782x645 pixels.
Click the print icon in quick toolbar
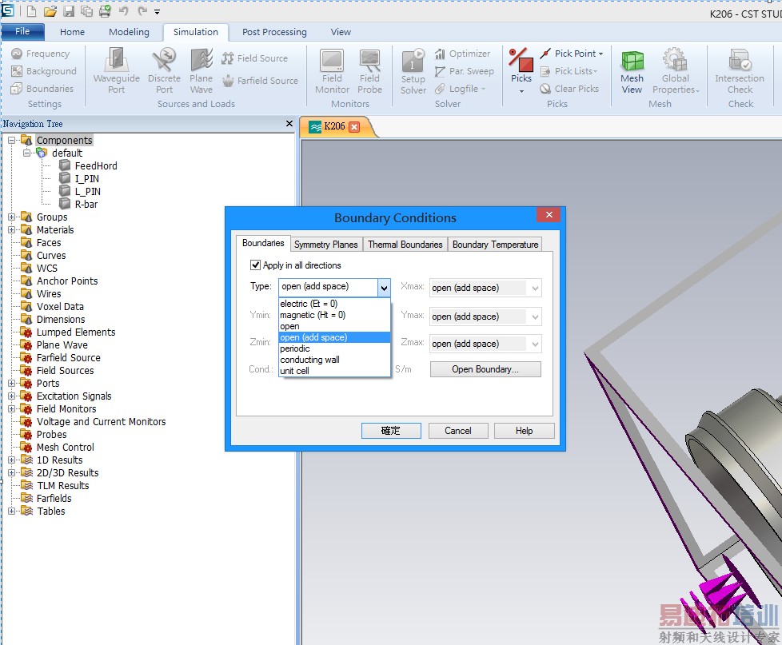point(105,11)
